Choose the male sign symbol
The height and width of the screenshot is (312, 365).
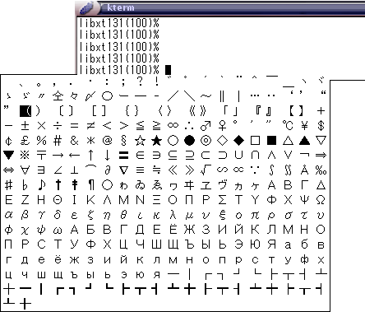[206, 126]
